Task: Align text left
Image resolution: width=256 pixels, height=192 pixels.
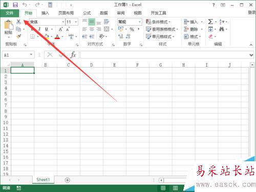Action: pyautogui.click(x=84, y=29)
